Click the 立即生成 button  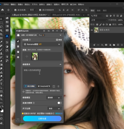point(42,119)
